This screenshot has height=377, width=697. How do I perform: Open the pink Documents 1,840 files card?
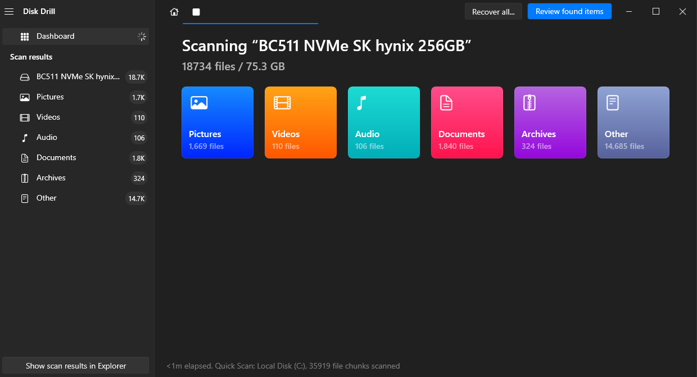pos(467,122)
